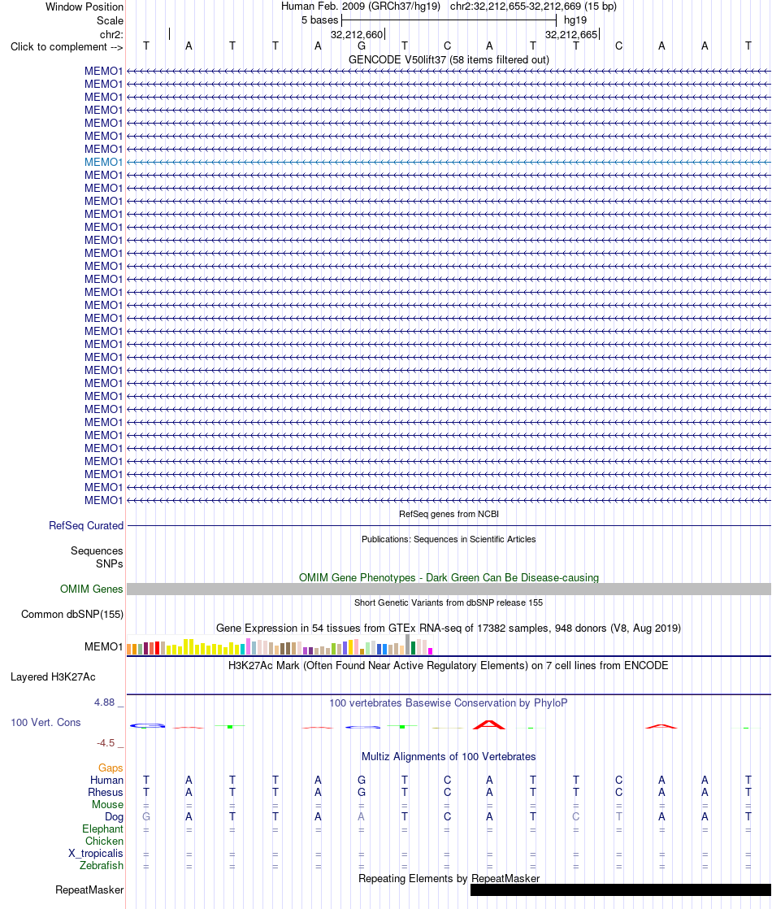Select the Dog alignment row label
772x909 pixels.
[115, 817]
